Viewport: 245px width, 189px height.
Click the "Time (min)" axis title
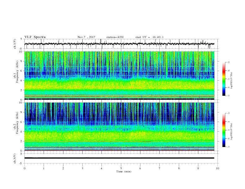[x=124, y=171]
